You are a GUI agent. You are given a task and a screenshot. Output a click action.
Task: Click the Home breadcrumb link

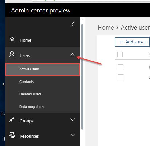click(x=106, y=28)
